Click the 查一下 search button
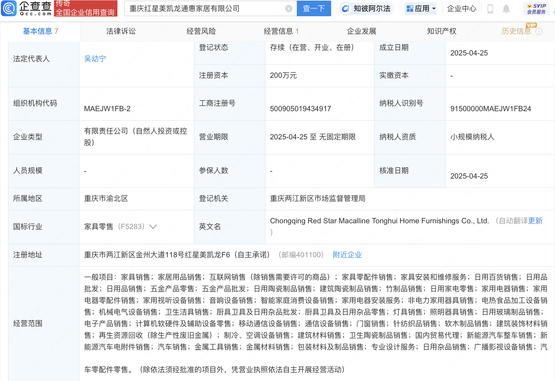The height and width of the screenshot is (381, 555). coord(314,8)
